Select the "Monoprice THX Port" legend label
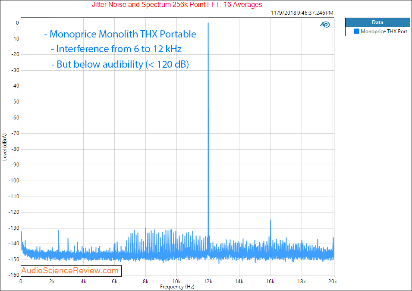The image size is (412, 291). click(x=384, y=31)
